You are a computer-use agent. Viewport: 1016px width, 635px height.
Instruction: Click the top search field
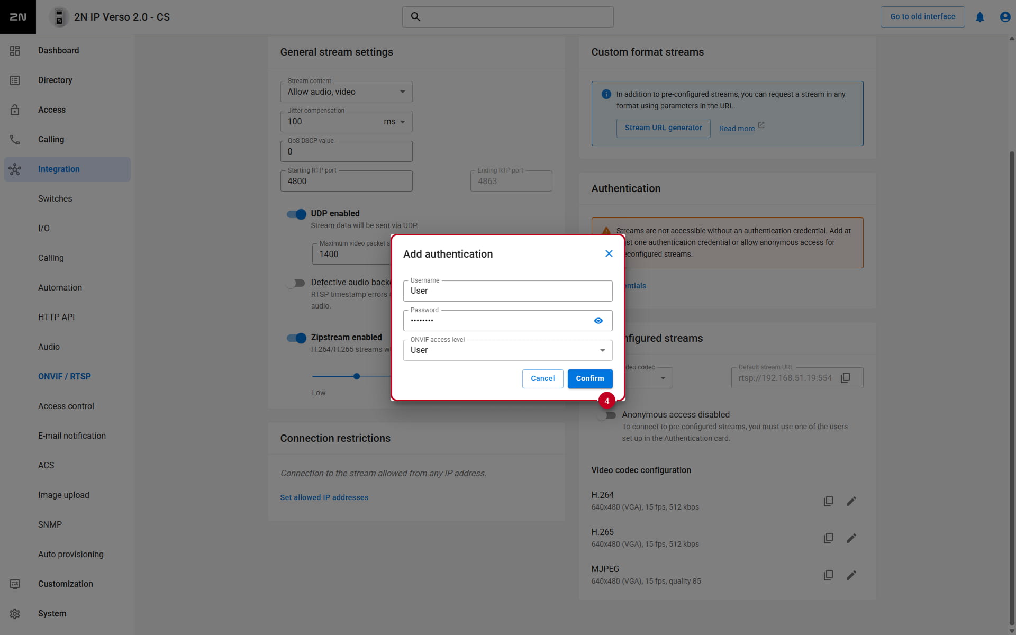508,17
